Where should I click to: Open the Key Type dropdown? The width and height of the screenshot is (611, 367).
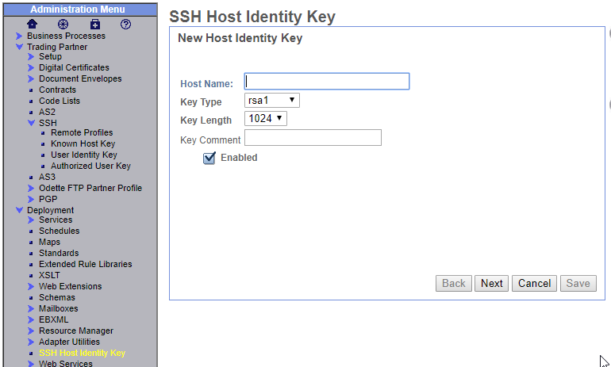pyautogui.click(x=272, y=101)
